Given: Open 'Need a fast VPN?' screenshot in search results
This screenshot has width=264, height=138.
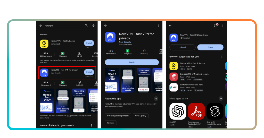Looking at the screenshot, I should click(x=47, y=101).
